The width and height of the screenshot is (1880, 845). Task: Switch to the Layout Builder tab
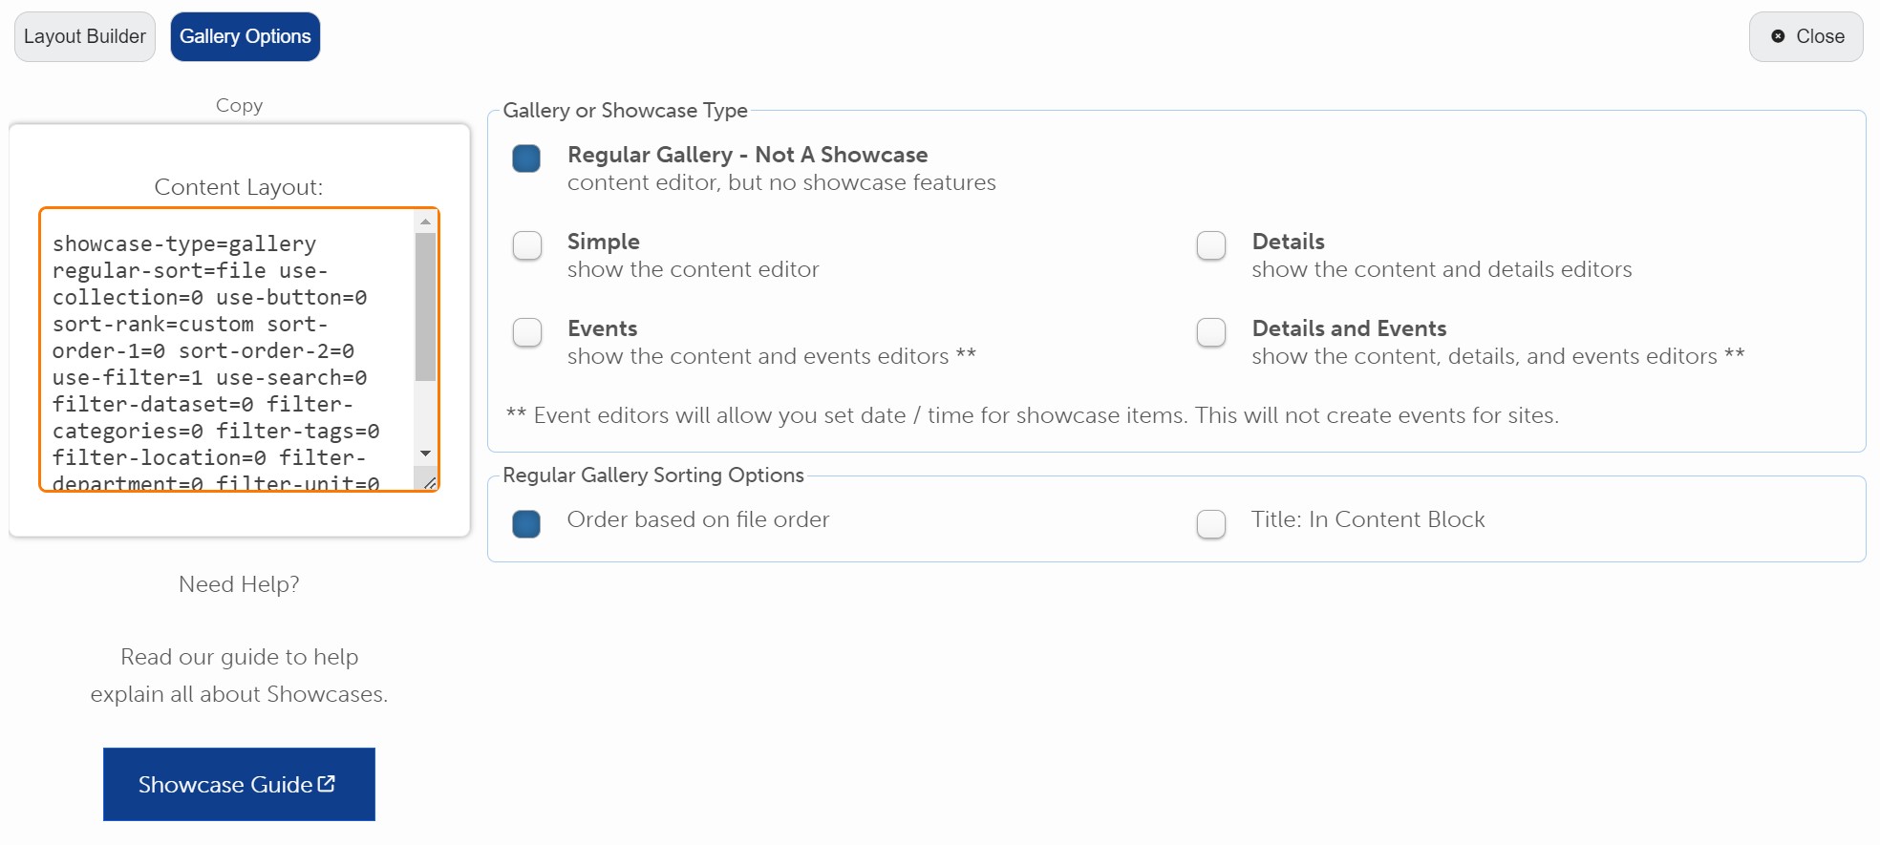point(85,36)
